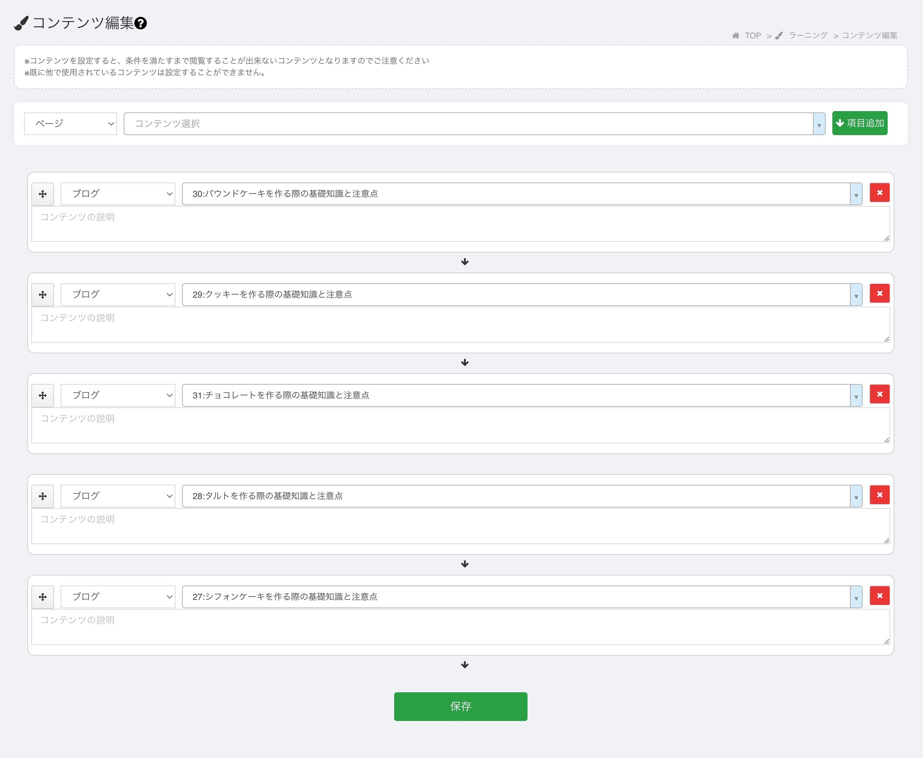
Task: Grab move handle for 30:パウンドケーキ row
Action: pyautogui.click(x=43, y=194)
